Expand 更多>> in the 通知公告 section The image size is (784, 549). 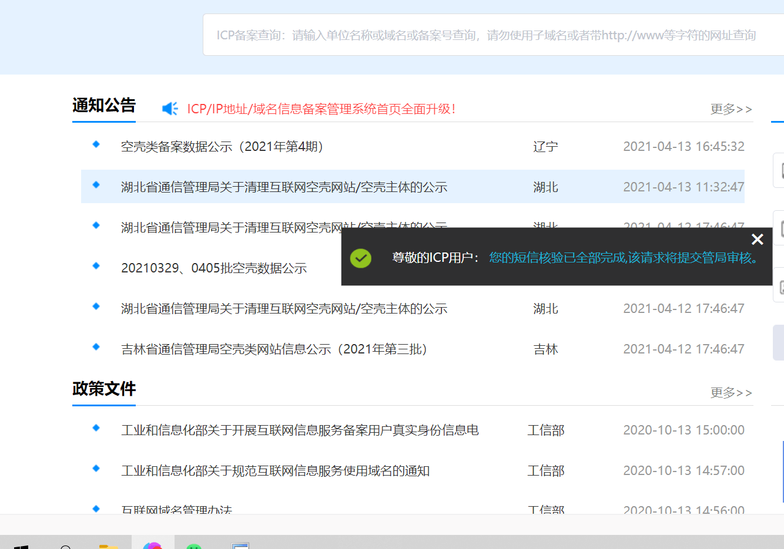tap(731, 109)
